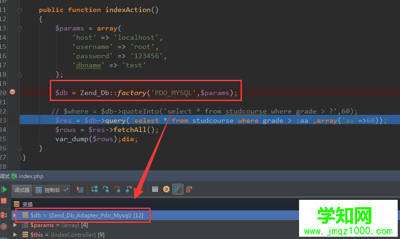Click the 'root' username value

click(x=142, y=47)
